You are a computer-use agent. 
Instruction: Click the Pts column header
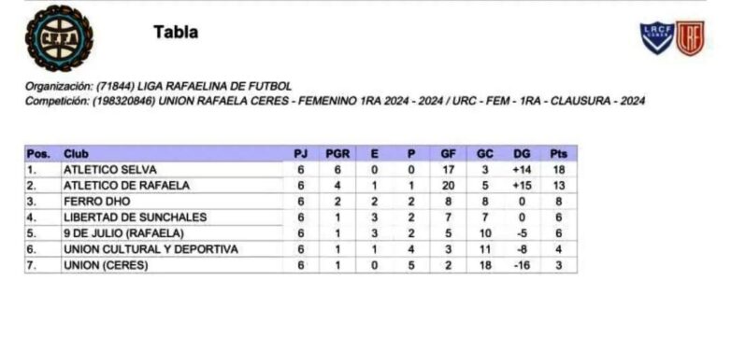coord(558,154)
